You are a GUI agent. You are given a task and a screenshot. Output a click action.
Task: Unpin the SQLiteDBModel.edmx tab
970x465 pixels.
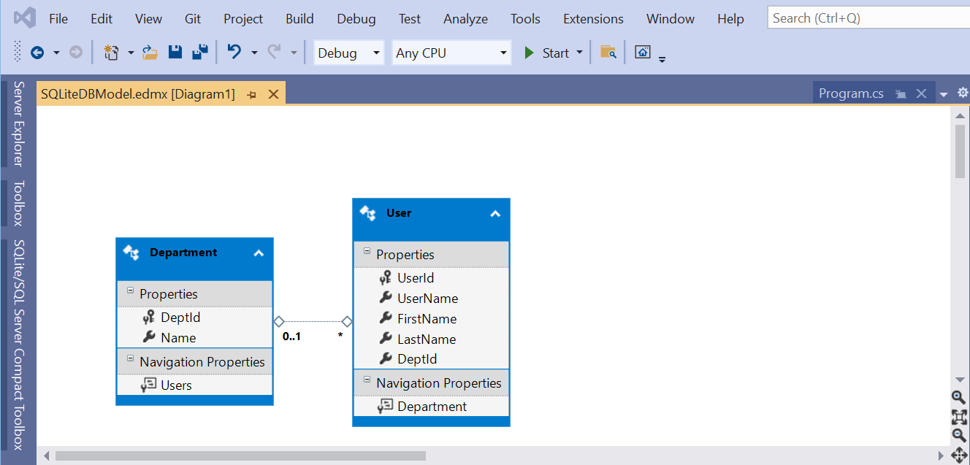(251, 93)
